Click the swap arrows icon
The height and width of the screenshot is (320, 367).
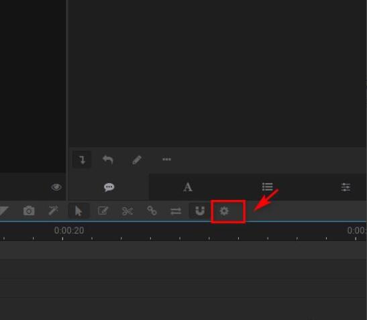176,211
